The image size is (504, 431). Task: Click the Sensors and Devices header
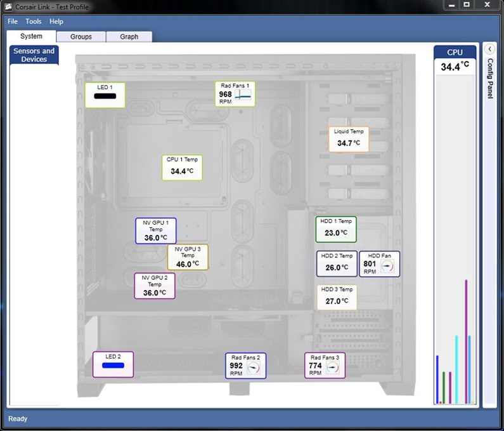[34, 55]
